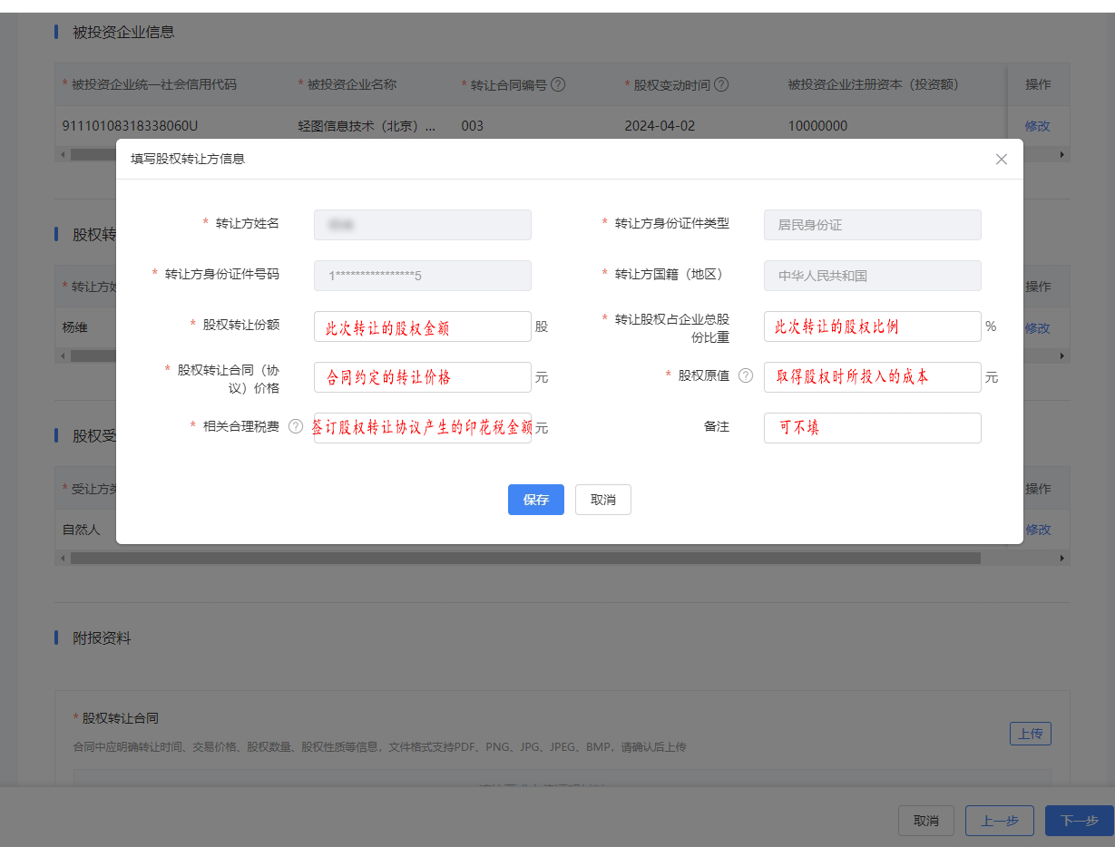Click the 被投资企业统一社会信用代码 column header
This screenshot has height=847, width=1115.
click(x=154, y=84)
